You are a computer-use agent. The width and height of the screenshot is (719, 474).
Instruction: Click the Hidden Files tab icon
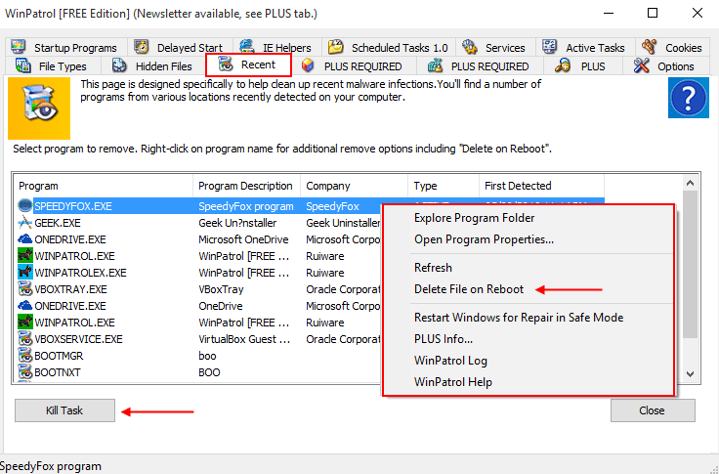click(x=120, y=65)
